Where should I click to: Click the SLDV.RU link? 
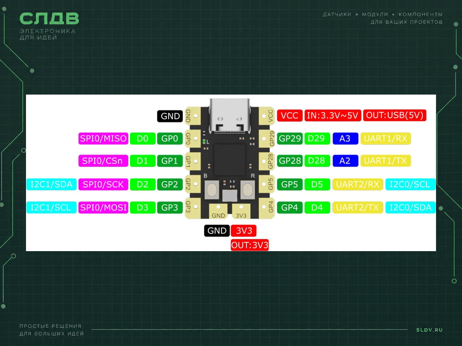(x=429, y=330)
